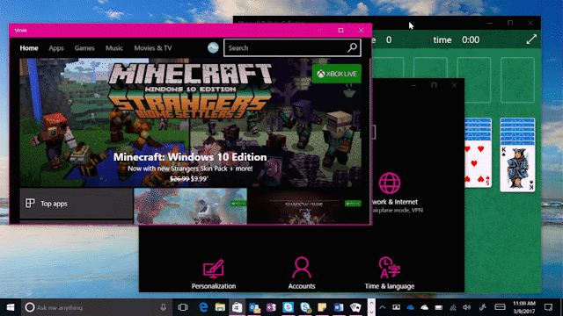Open the Windows Start menu
The height and width of the screenshot is (316, 563).
11,307
